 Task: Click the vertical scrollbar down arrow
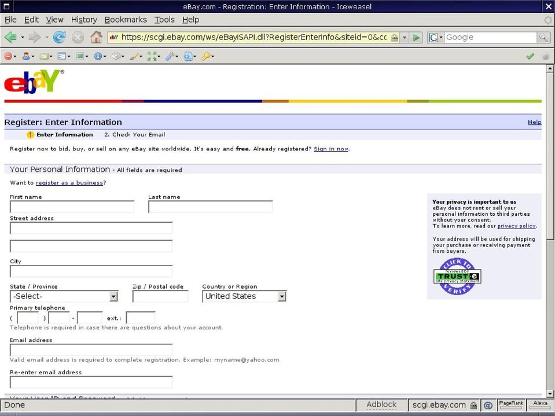coord(550,393)
